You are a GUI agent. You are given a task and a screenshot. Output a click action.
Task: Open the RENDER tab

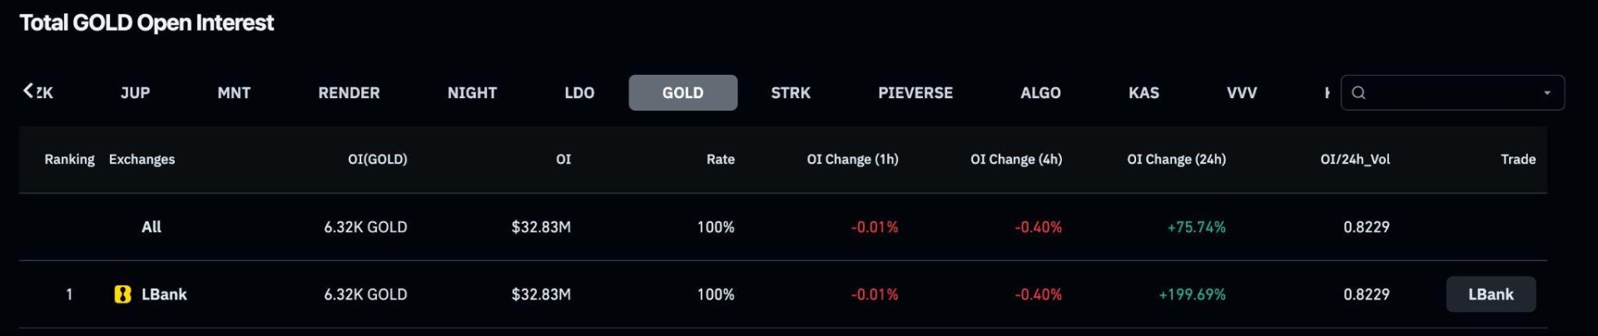pyautogui.click(x=349, y=93)
